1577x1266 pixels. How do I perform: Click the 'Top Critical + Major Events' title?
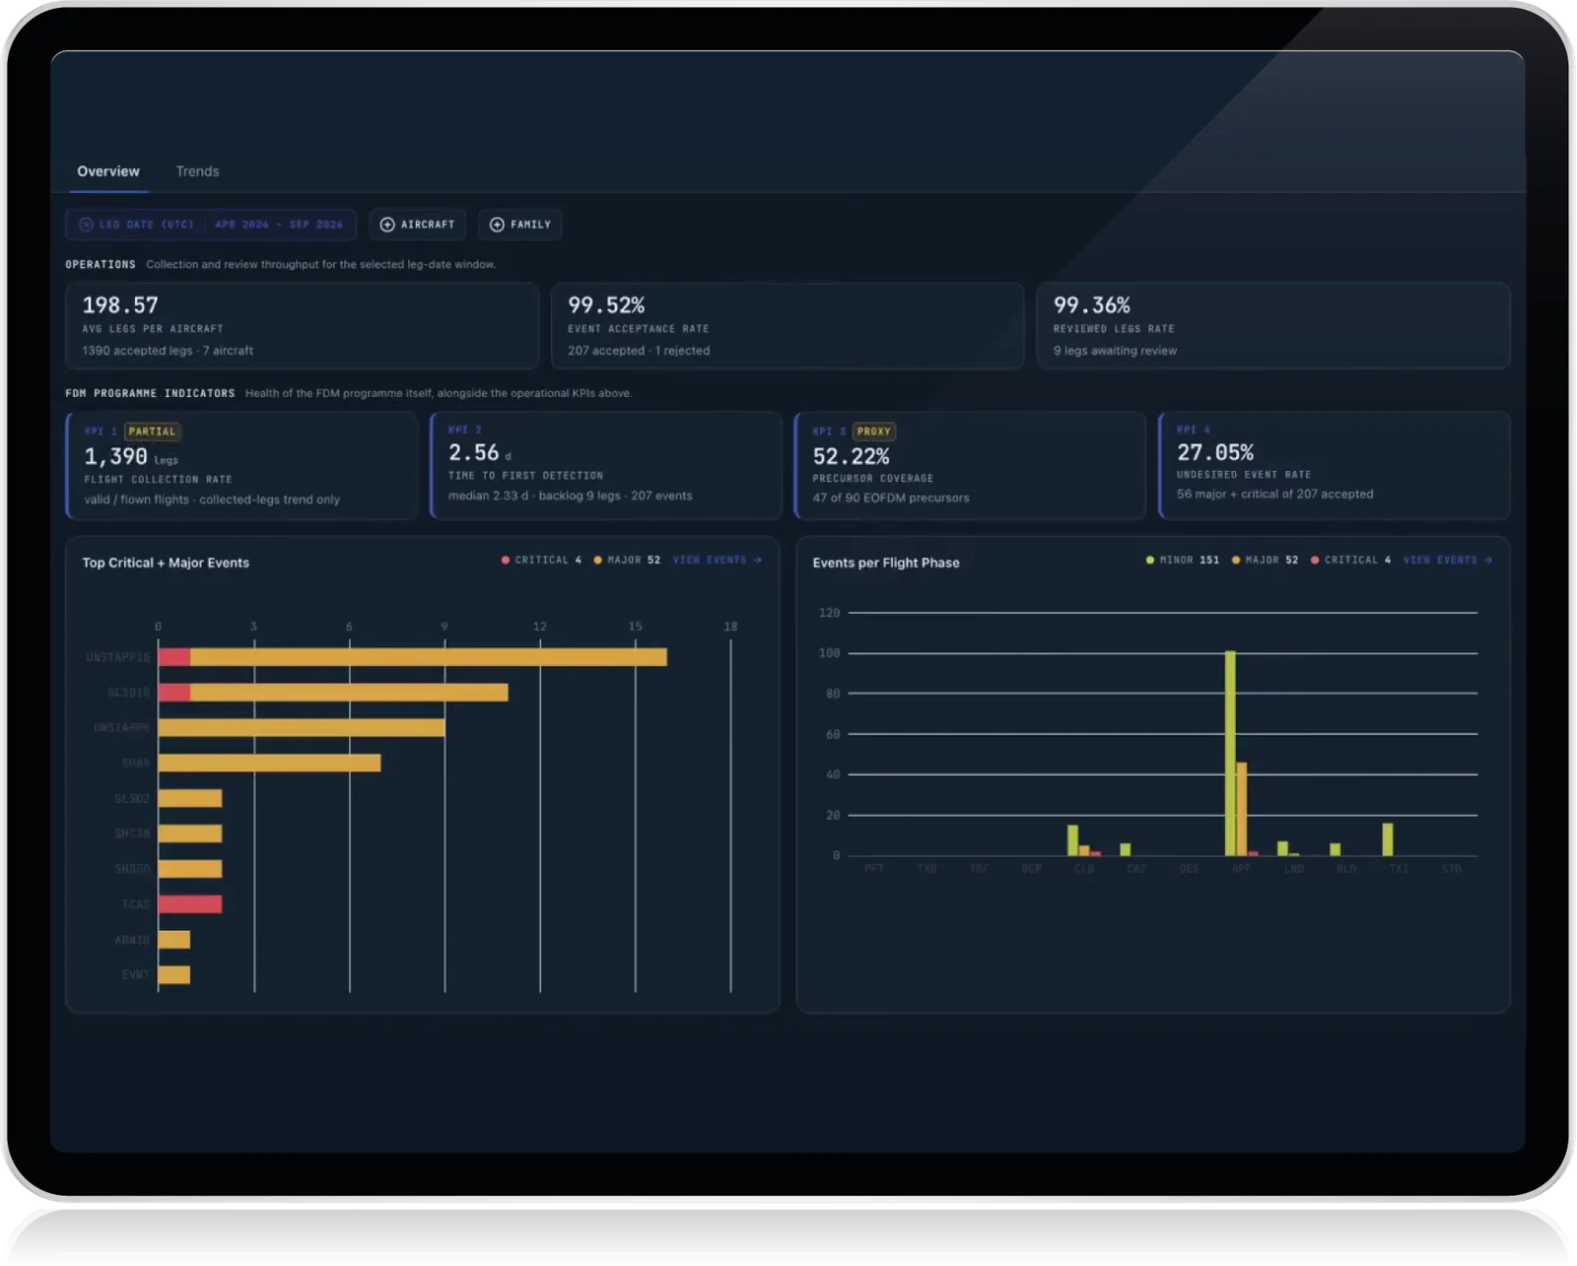(x=166, y=563)
